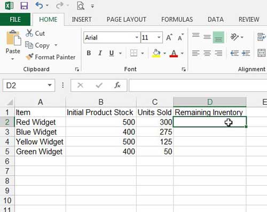Copy the selected cell
Screen dimensions: 267x212
point(37,45)
